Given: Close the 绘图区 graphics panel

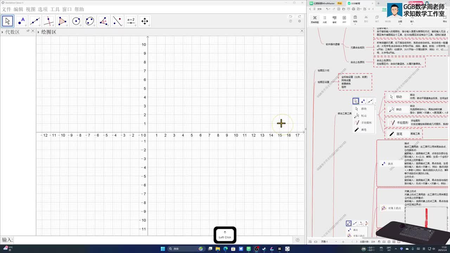Looking at the screenshot, I should (302, 31).
